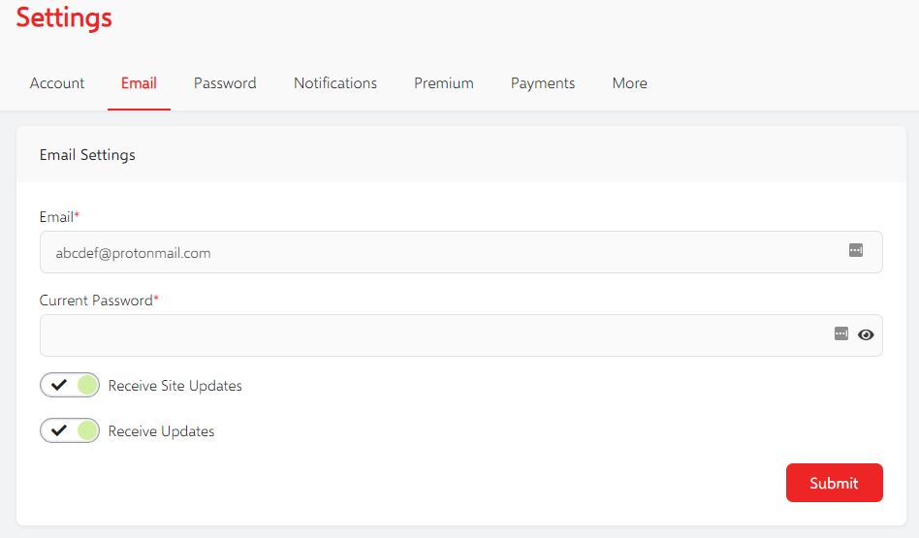Switch to the Payments tab
The image size is (919, 538).
(543, 83)
